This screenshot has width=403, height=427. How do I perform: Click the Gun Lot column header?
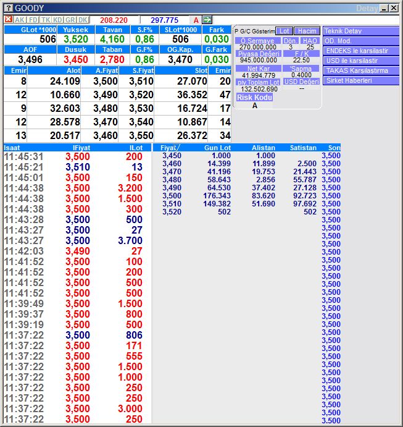tap(217, 148)
